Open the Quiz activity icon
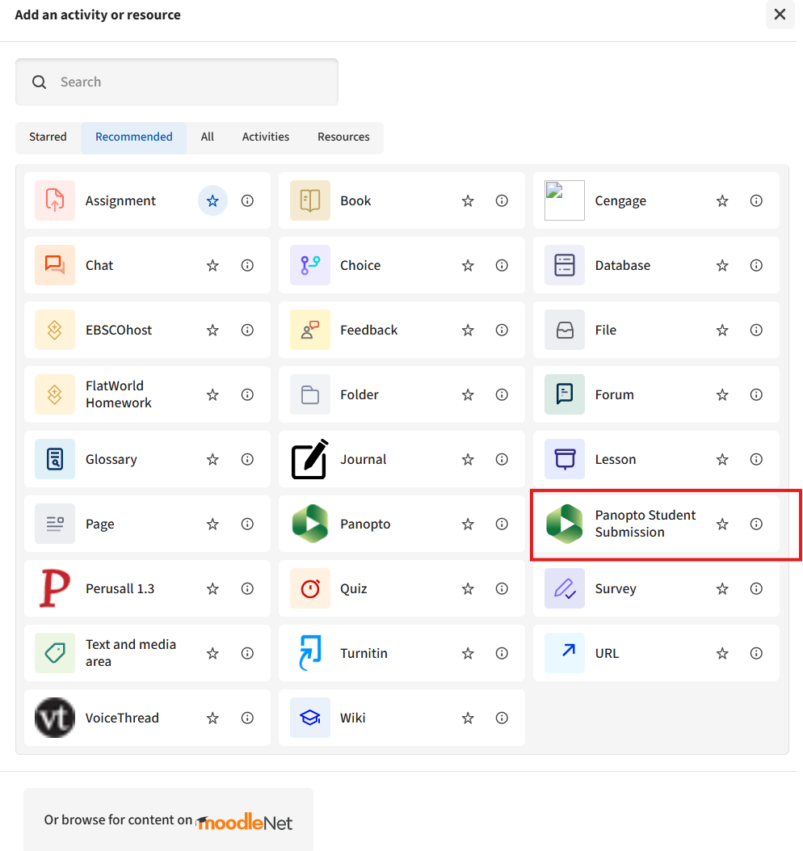The width and height of the screenshot is (803, 851). pyautogui.click(x=309, y=588)
